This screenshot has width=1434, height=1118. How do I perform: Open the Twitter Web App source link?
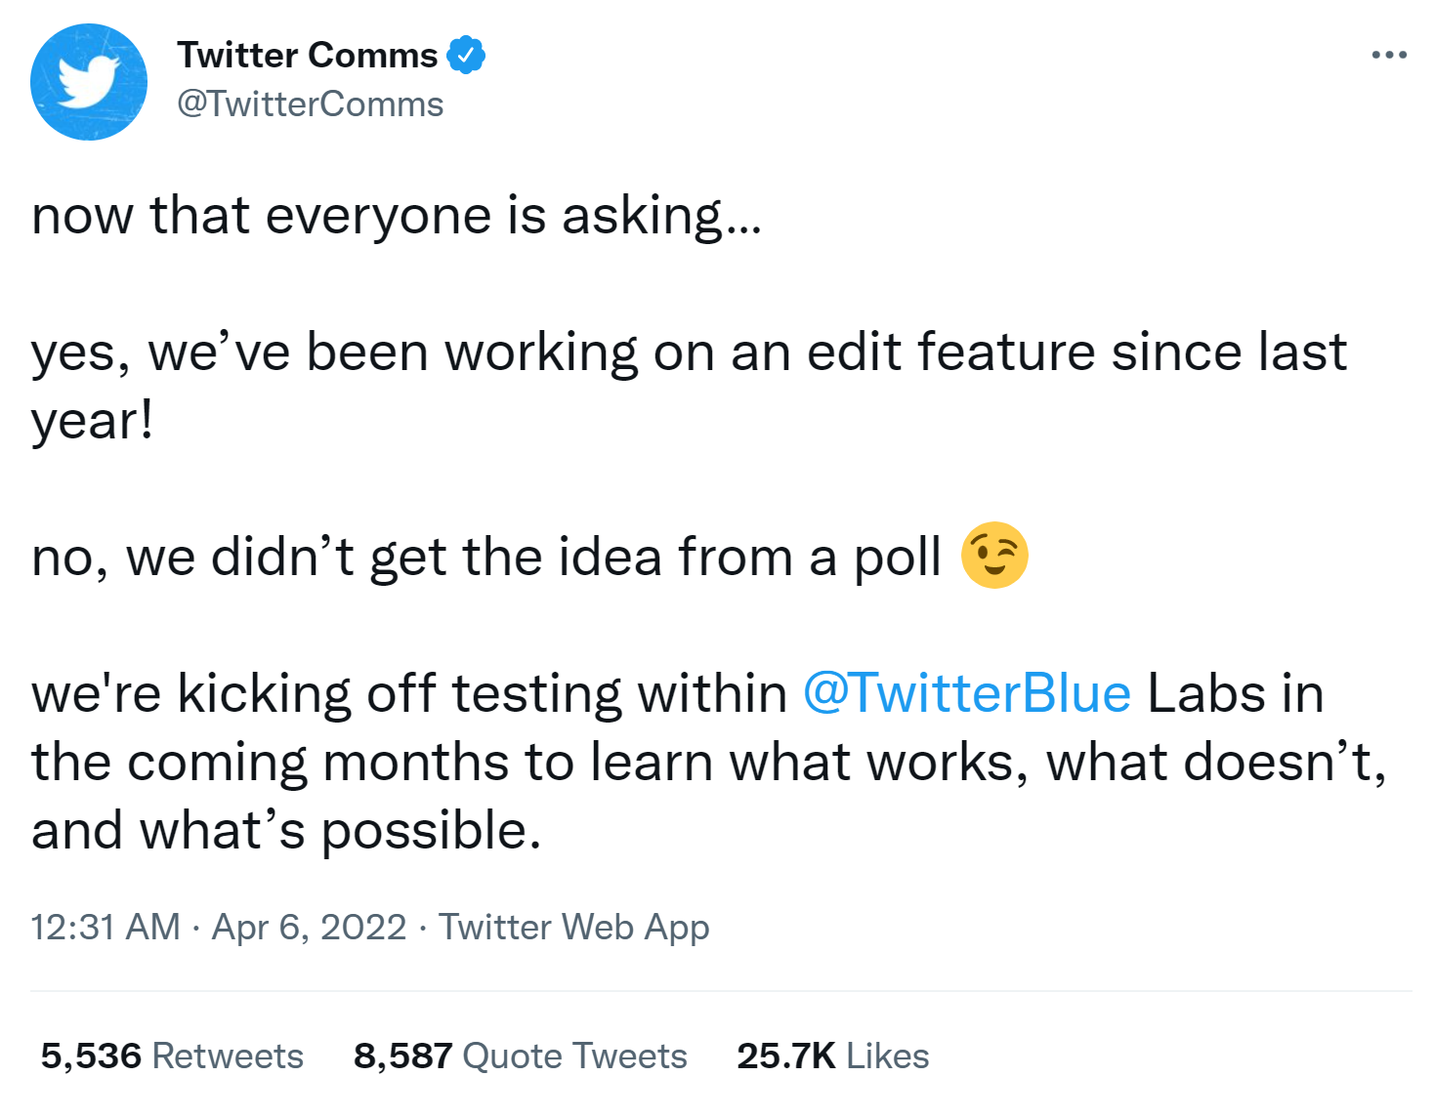(x=573, y=927)
